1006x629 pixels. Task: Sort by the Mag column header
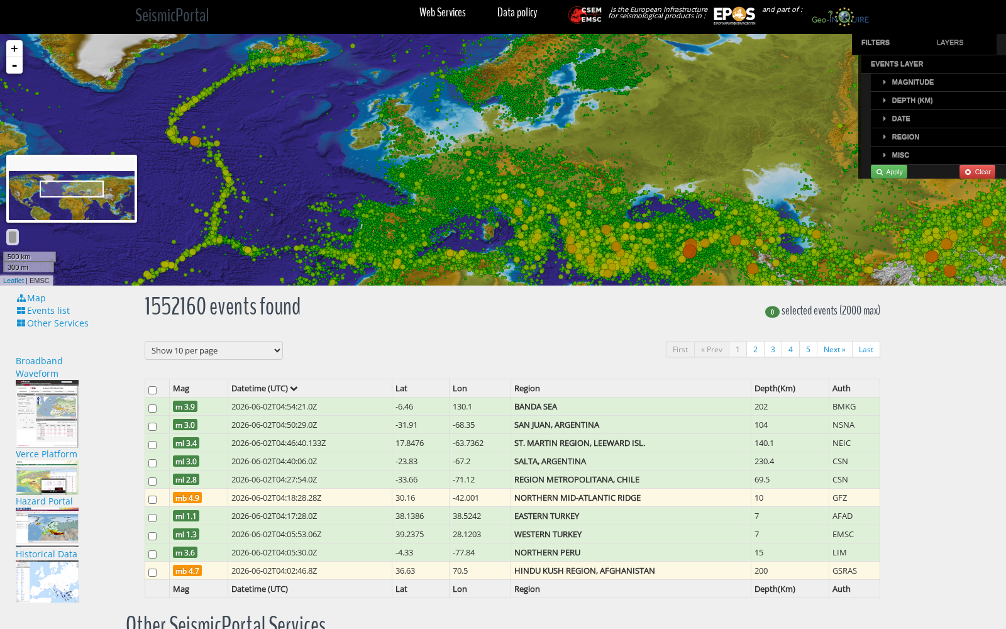point(181,389)
